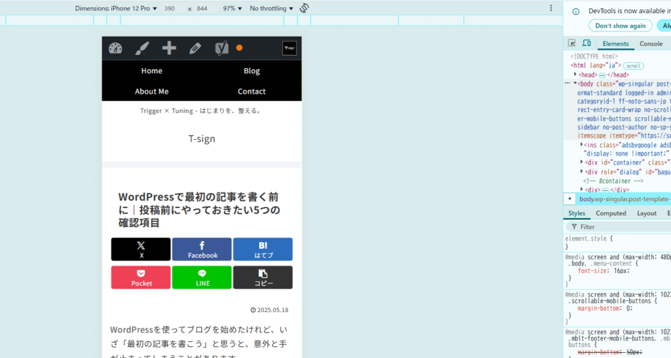Switch to the Styles tab

pyautogui.click(x=577, y=213)
